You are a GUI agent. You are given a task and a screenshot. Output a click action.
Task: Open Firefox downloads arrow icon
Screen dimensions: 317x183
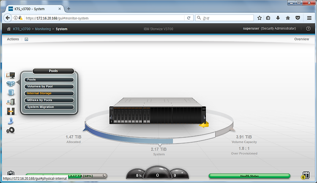coord(278,18)
